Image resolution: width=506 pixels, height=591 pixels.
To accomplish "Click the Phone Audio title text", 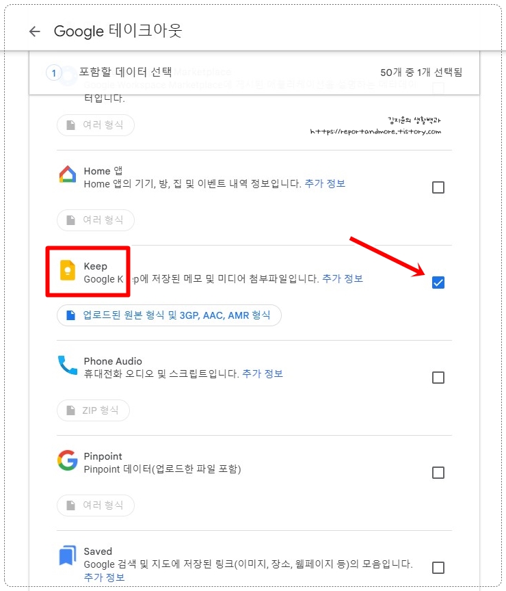I will [x=113, y=361].
